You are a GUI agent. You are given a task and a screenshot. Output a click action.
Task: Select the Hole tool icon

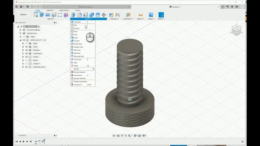[x=54, y=15]
